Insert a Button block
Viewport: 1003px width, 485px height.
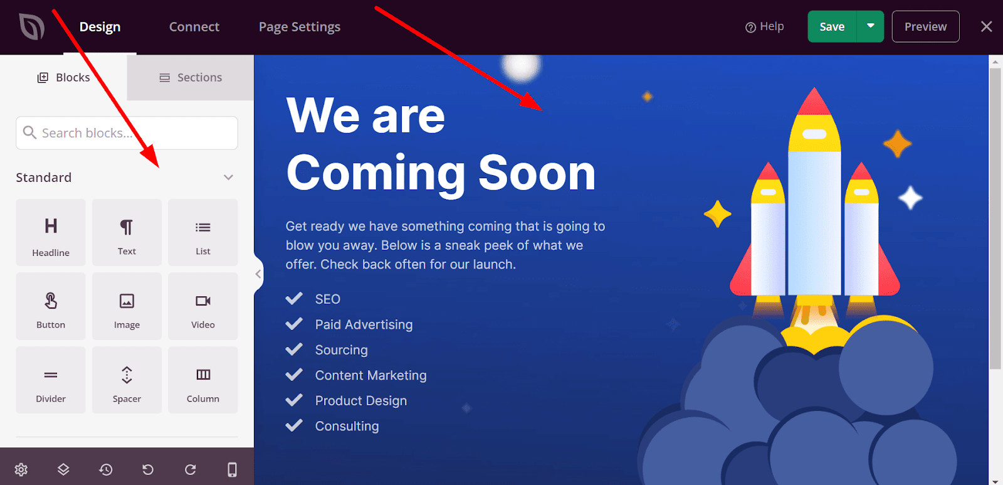coord(51,306)
